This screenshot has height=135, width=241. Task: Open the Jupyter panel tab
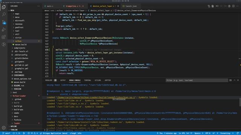[x=108, y=80]
